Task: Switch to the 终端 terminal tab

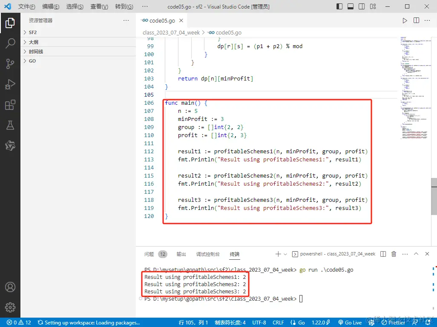Action: pos(235,254)
